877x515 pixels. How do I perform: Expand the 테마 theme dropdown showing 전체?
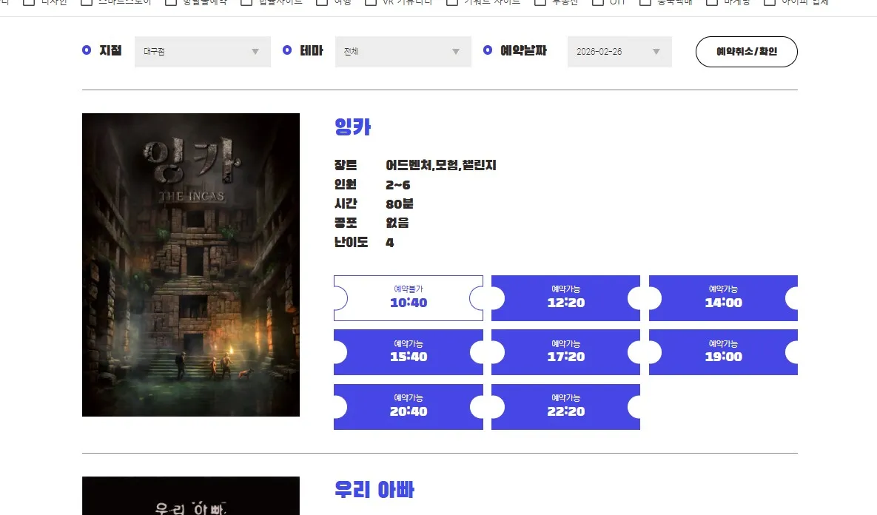point(403,52)
